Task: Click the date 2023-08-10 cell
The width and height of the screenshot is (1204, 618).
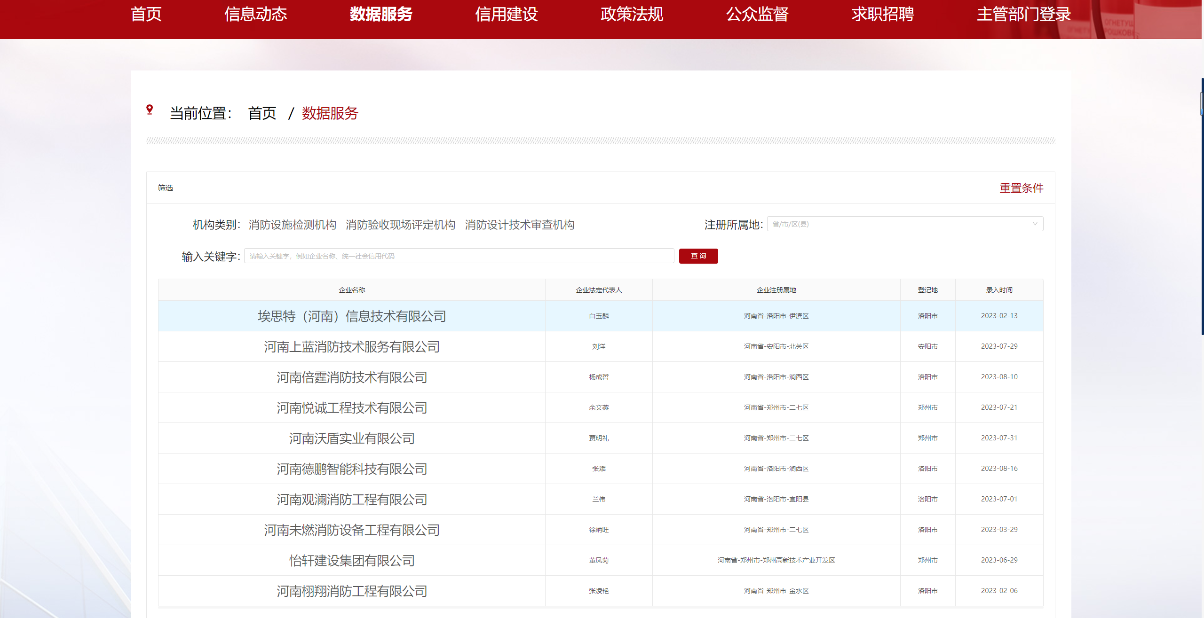Action: pos(999,377)
